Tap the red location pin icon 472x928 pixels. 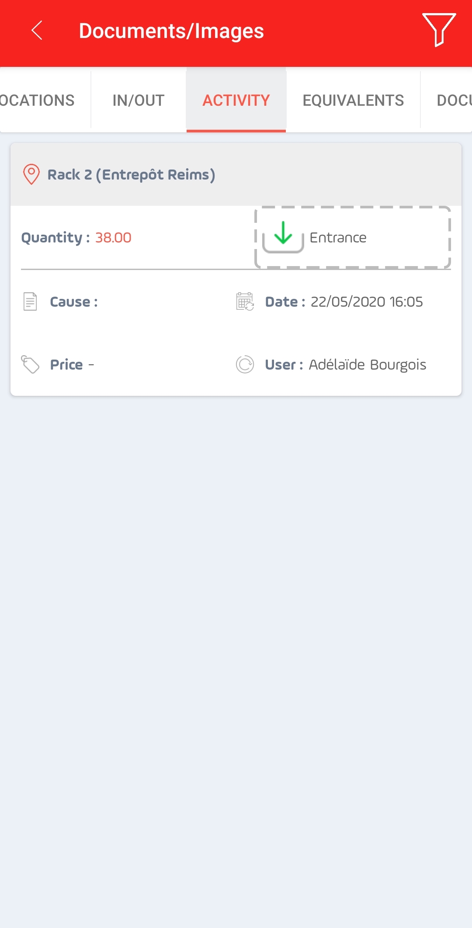tap(31, 174)
